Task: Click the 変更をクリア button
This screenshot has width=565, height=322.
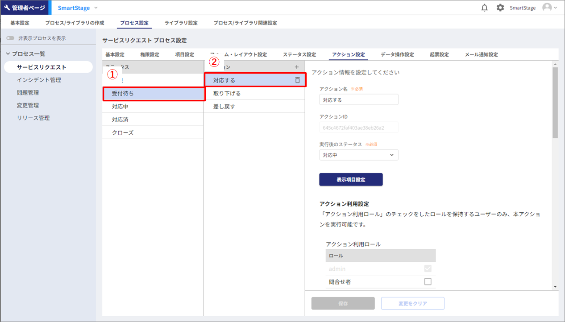Action: point(412,303)
